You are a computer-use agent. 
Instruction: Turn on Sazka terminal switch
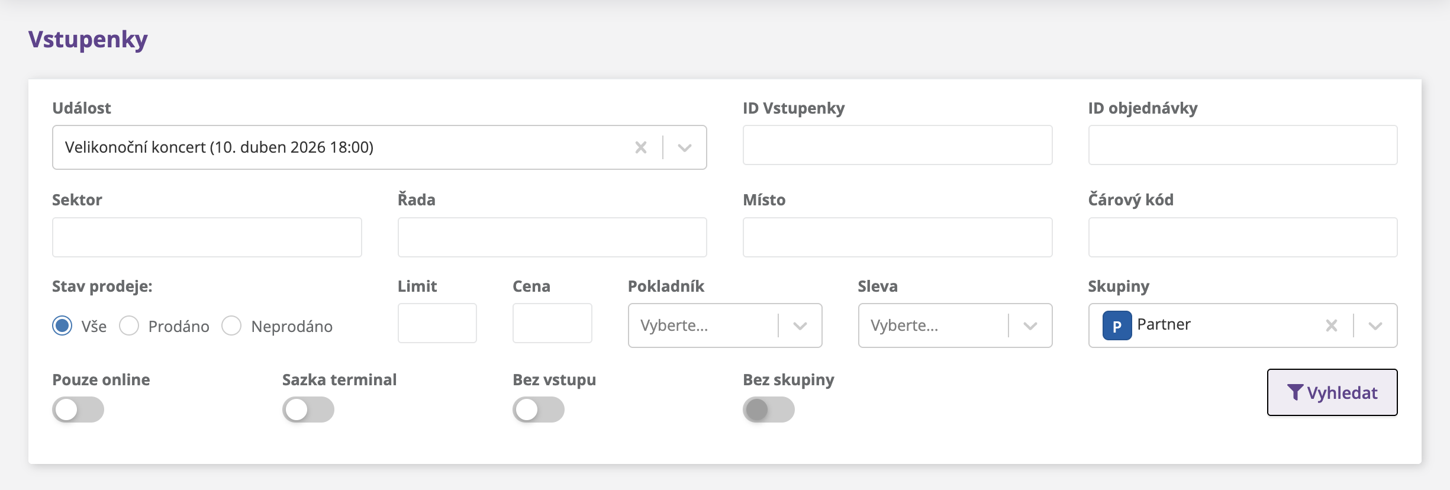click(308, 410)
